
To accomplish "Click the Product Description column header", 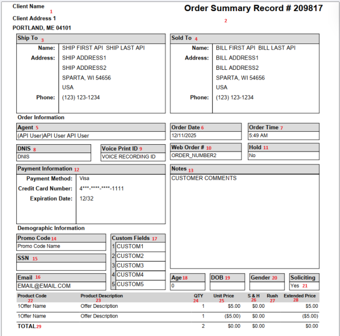I will (102, 296).
